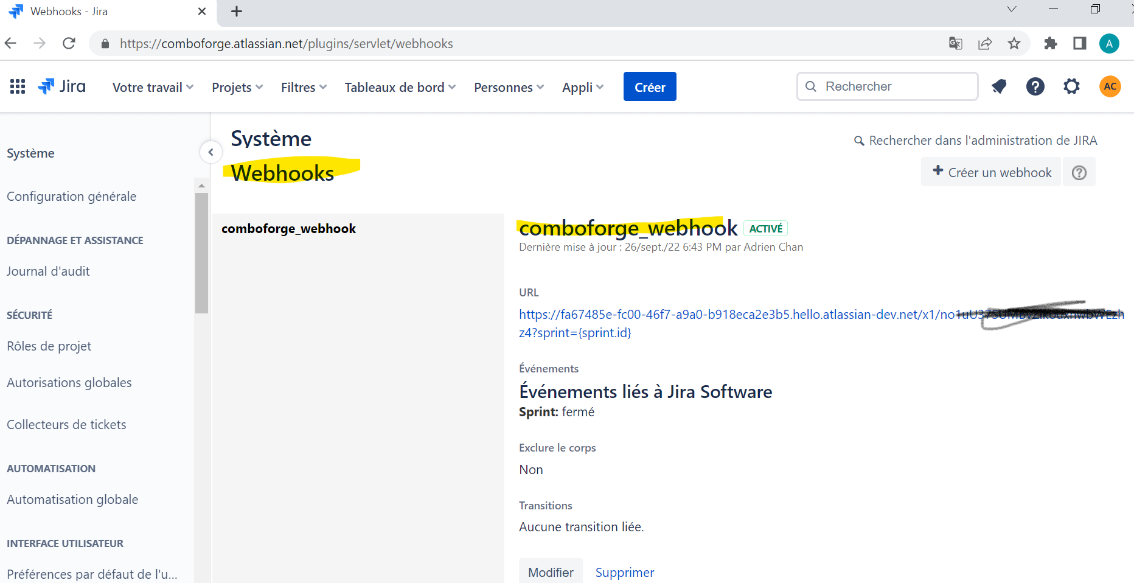
Task: Open the Jira app switcher grid
Action: (18, 86)
